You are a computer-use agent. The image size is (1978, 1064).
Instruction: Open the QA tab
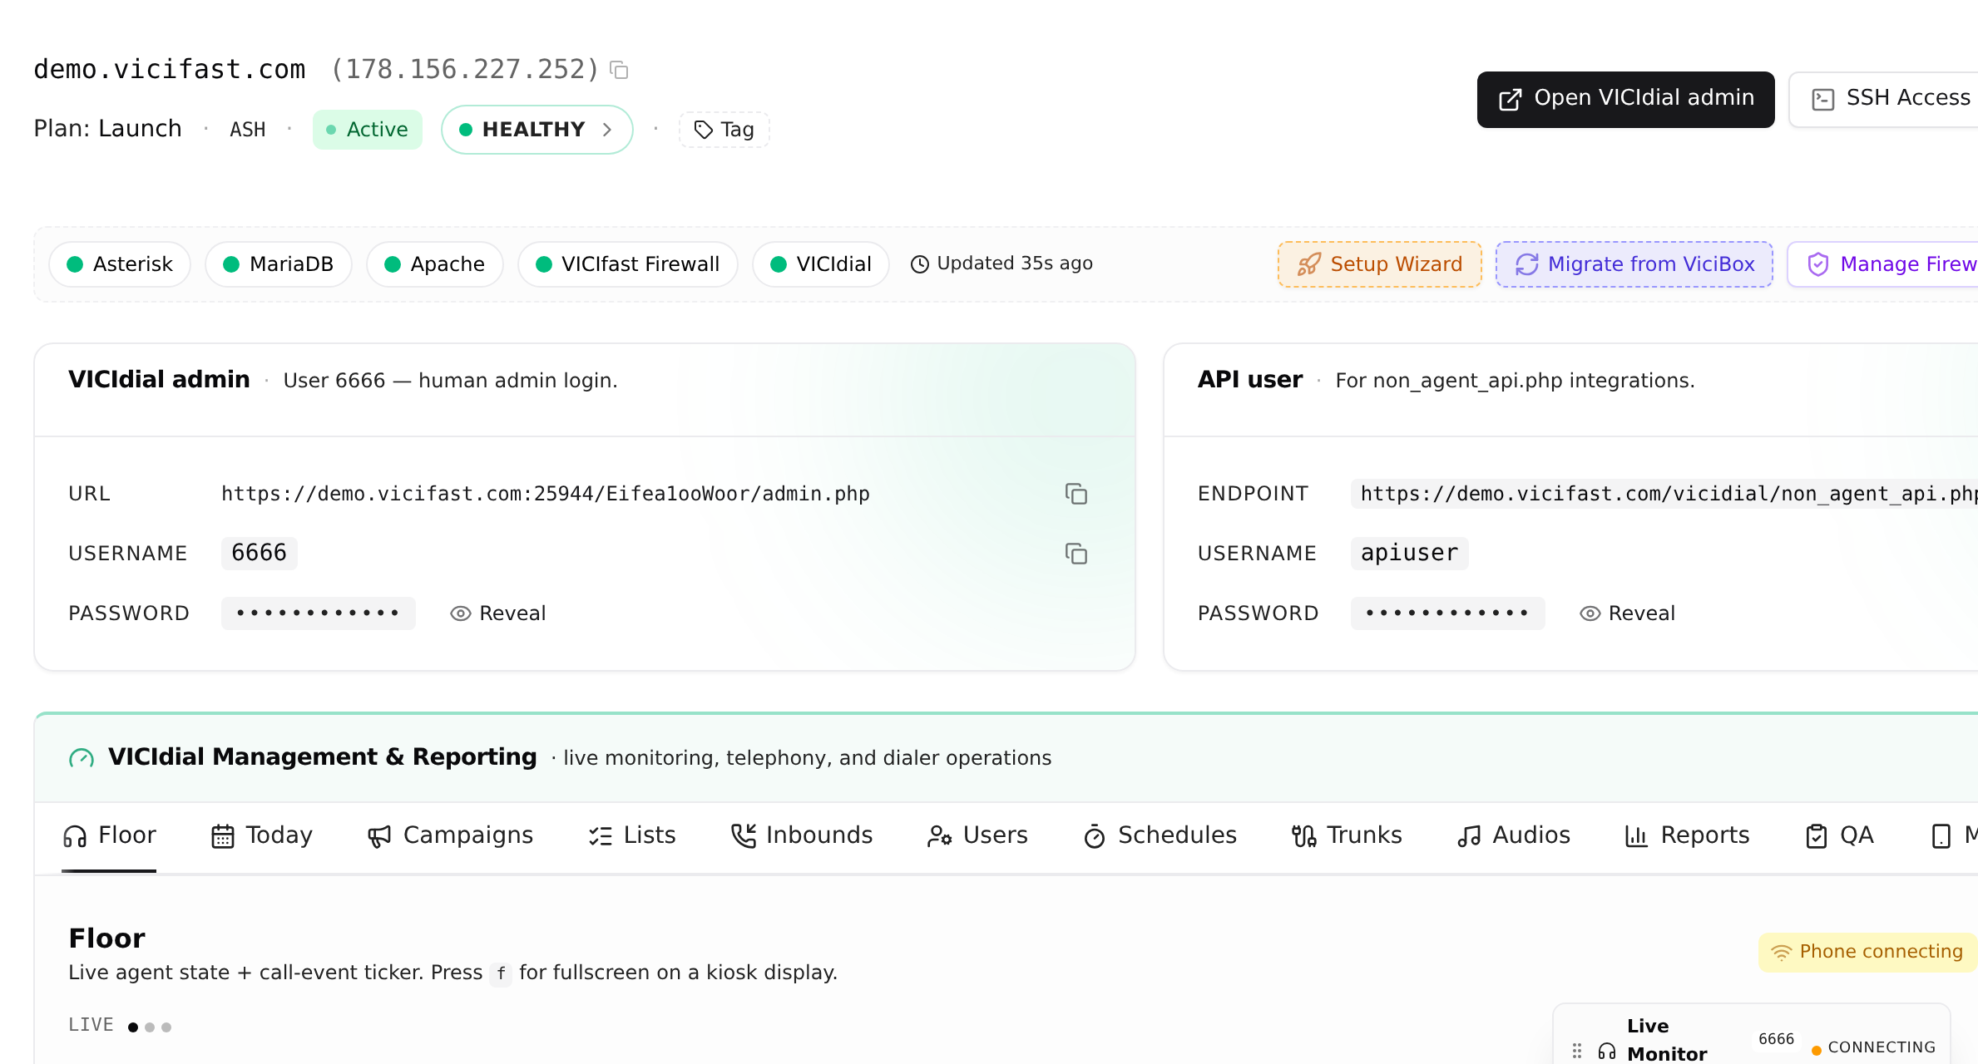pyautogui.click(x=1839, y=835)
